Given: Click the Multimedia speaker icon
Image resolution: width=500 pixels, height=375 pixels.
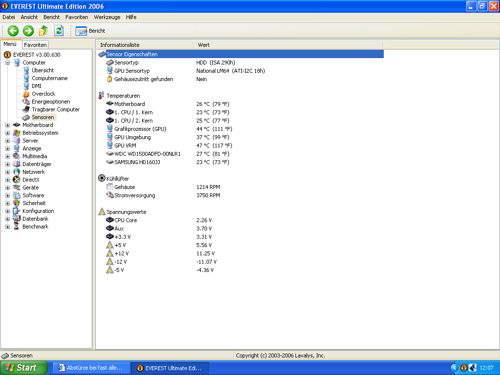Looking at the screenshot, I should click(x=17, y=156).
